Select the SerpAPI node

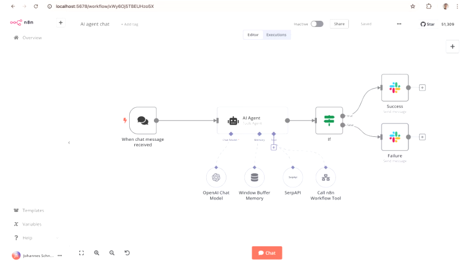point(293,178)
